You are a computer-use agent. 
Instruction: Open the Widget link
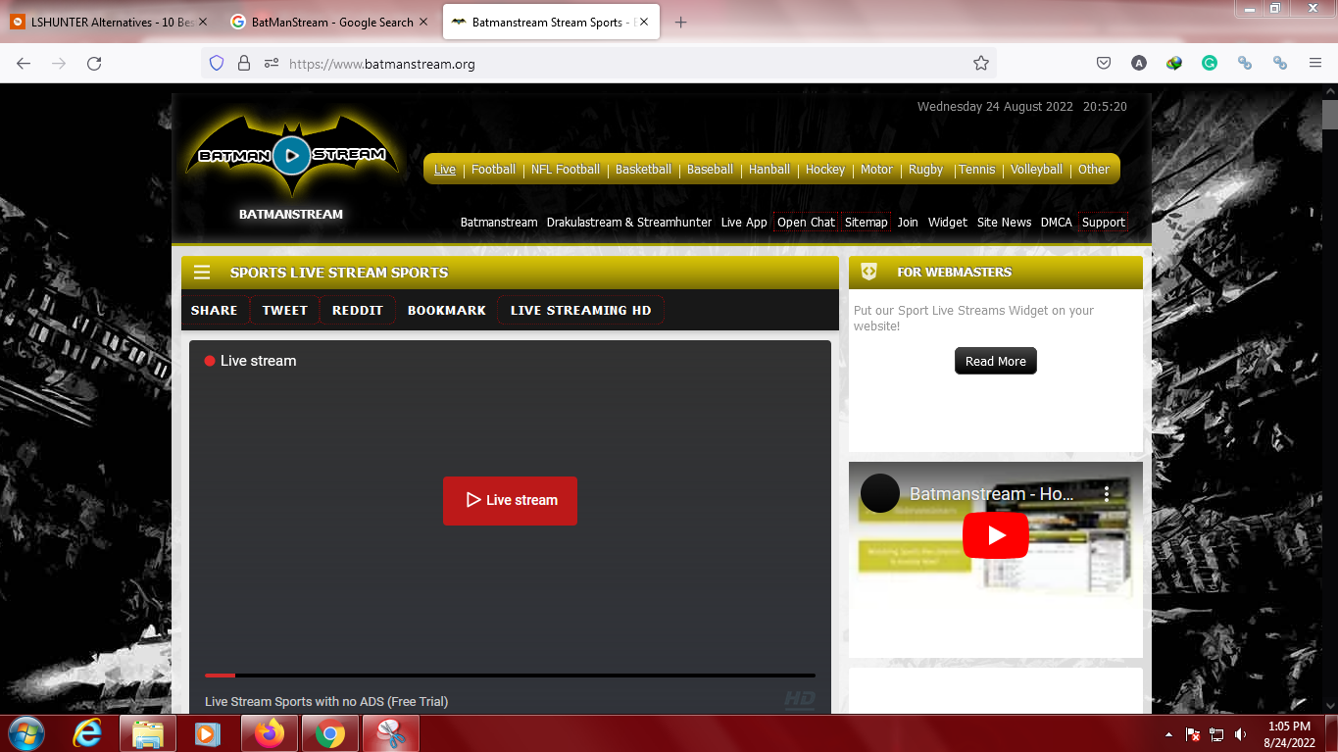(948, 223)
